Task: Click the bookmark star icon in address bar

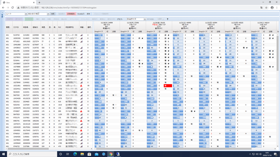Action: click(266, 7)
